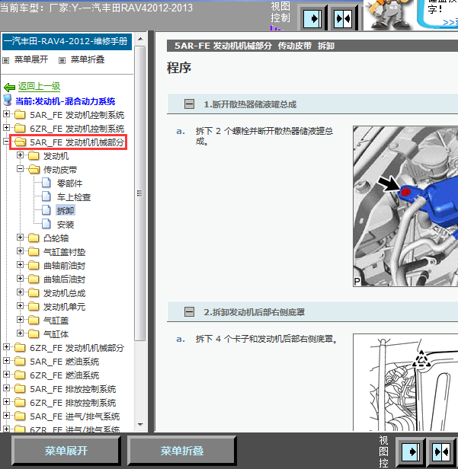The width and height of the screenshot is (458, 469).
Task: Click the top view-control right-arrow icon
Action: coord(312,19)
